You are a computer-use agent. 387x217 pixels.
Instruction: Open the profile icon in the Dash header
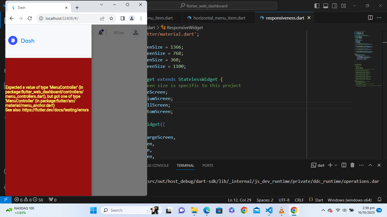coord(135,32)
